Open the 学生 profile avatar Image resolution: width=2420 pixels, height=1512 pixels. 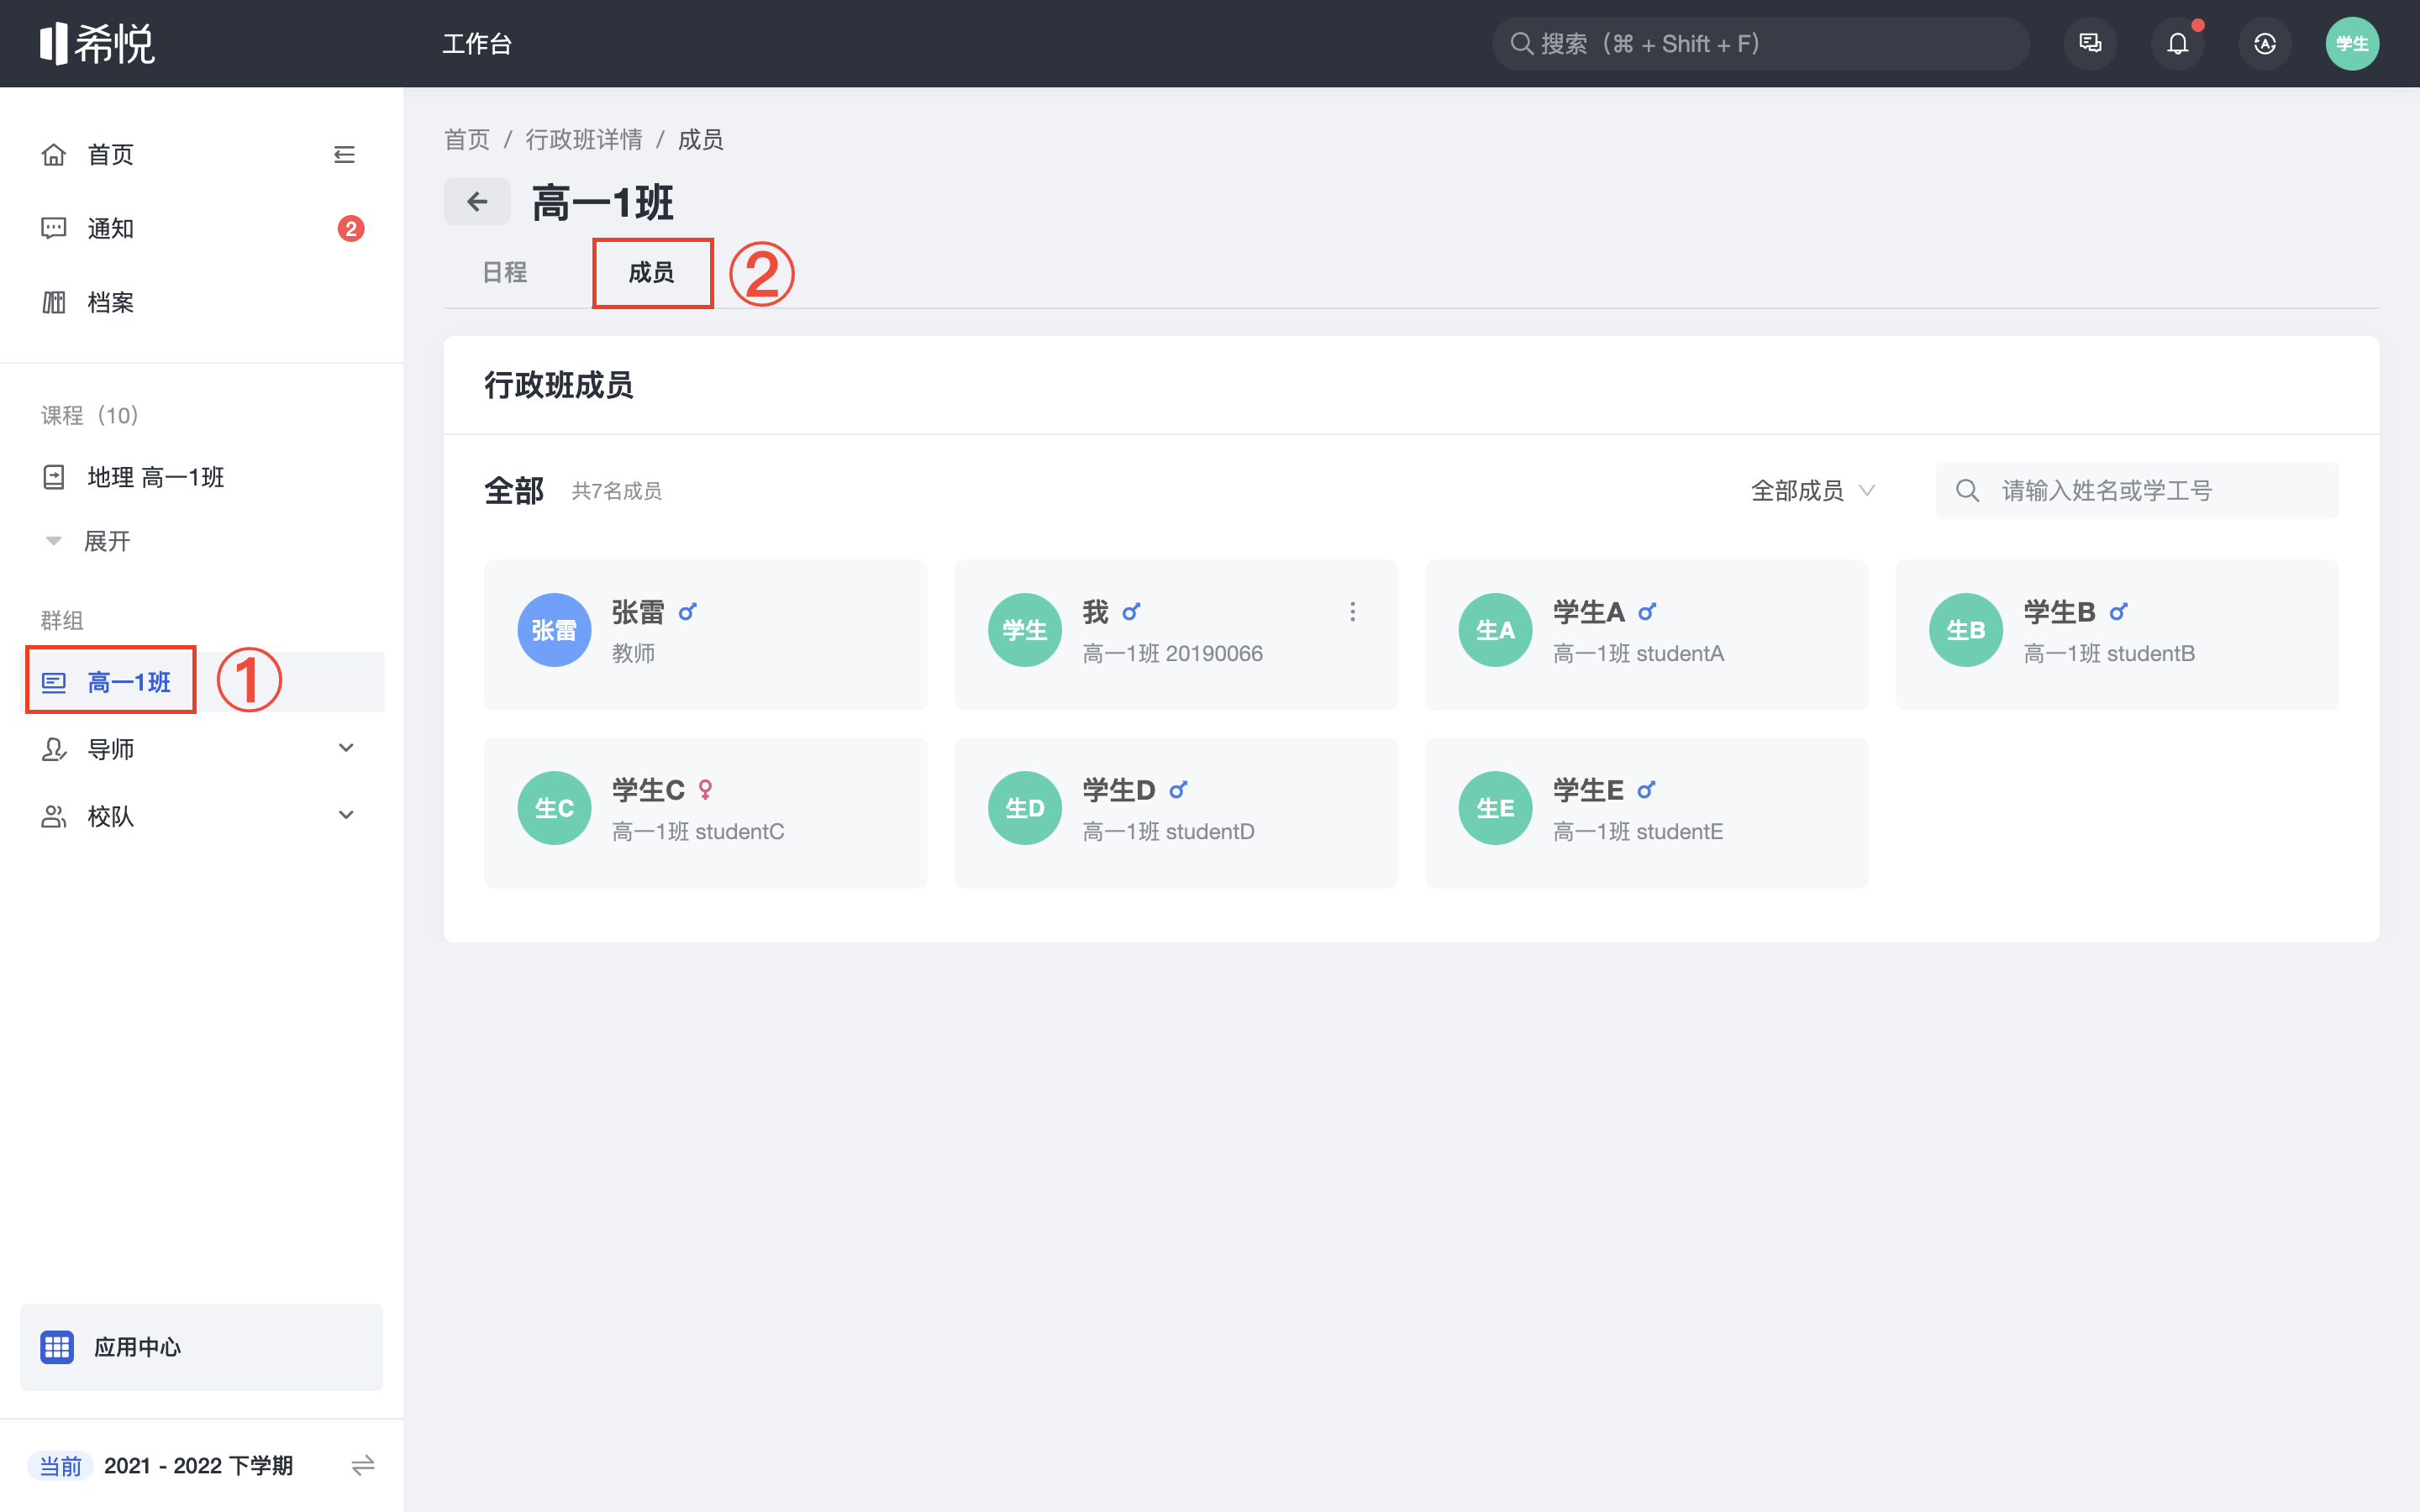2351,43
